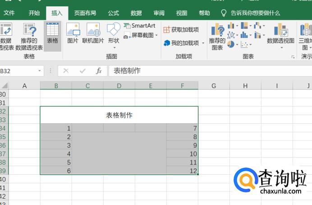
Task: Open the File (文件) tab
Action: pyautogui.click(x=9, y=13)
